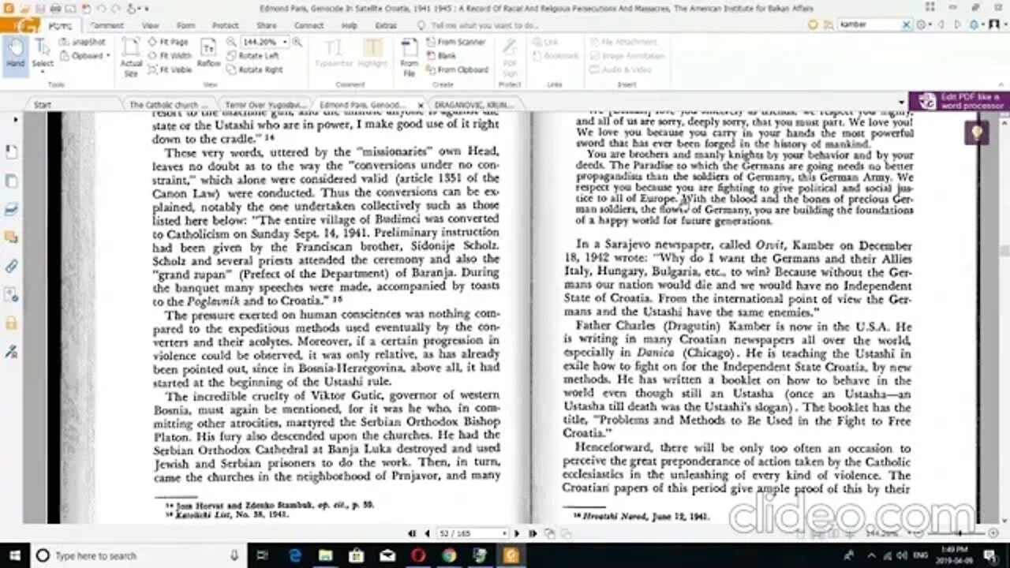The image size is (1010, 568).
Task: Close the 'Edmond Paris, Genocid...' tab
Action: coord(420,104)
